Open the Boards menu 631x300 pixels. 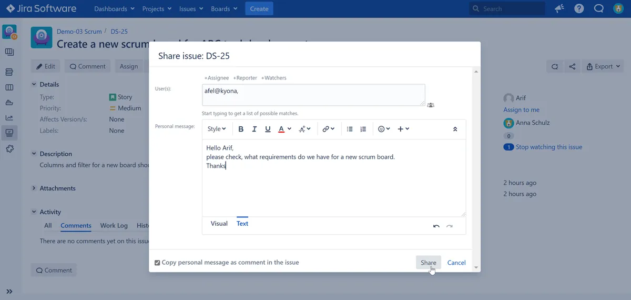(x=224, y=9)
